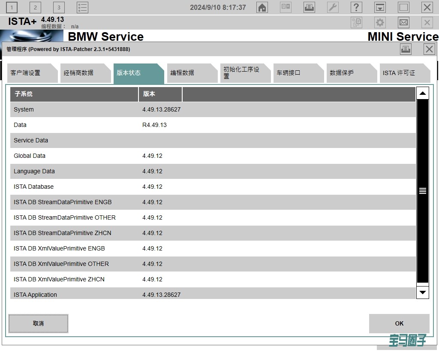Screen dimensions: 439x353
Task: Click the print icon in top toolbar
Action: point(309,7)
